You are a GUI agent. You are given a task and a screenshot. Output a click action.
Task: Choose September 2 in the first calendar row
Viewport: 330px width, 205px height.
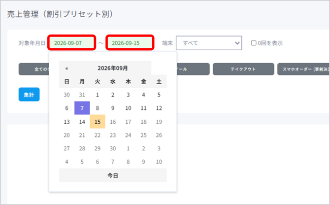[113, 95]
